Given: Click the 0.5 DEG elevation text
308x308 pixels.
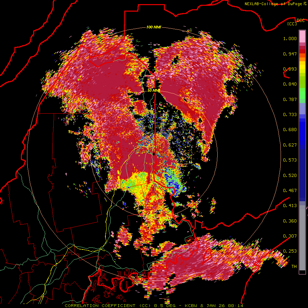Looking at the screenshot, I should pyautogui.click(x=165, y=306).
